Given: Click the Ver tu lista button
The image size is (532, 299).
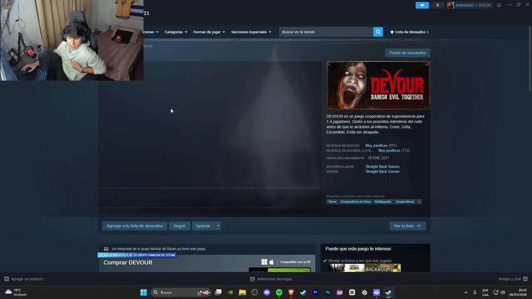Looking at the screenshot, I should 407,226.
